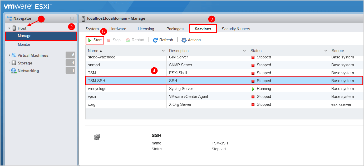The width and height of the screenshot is (364, 166).
Task: Open the Description column dropdown arrow
Action: tap(244, 51)
